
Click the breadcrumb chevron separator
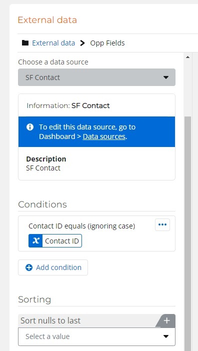tap(82, 43)
